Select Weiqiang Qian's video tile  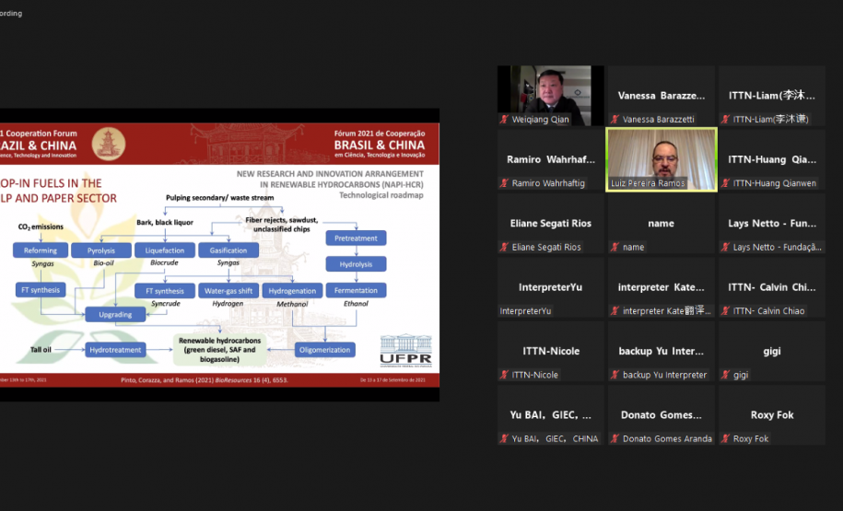pos(550,95)
